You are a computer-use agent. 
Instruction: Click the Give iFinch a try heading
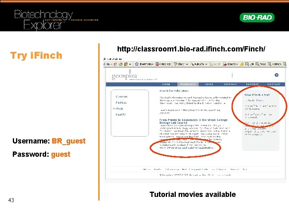click(257, 95)
